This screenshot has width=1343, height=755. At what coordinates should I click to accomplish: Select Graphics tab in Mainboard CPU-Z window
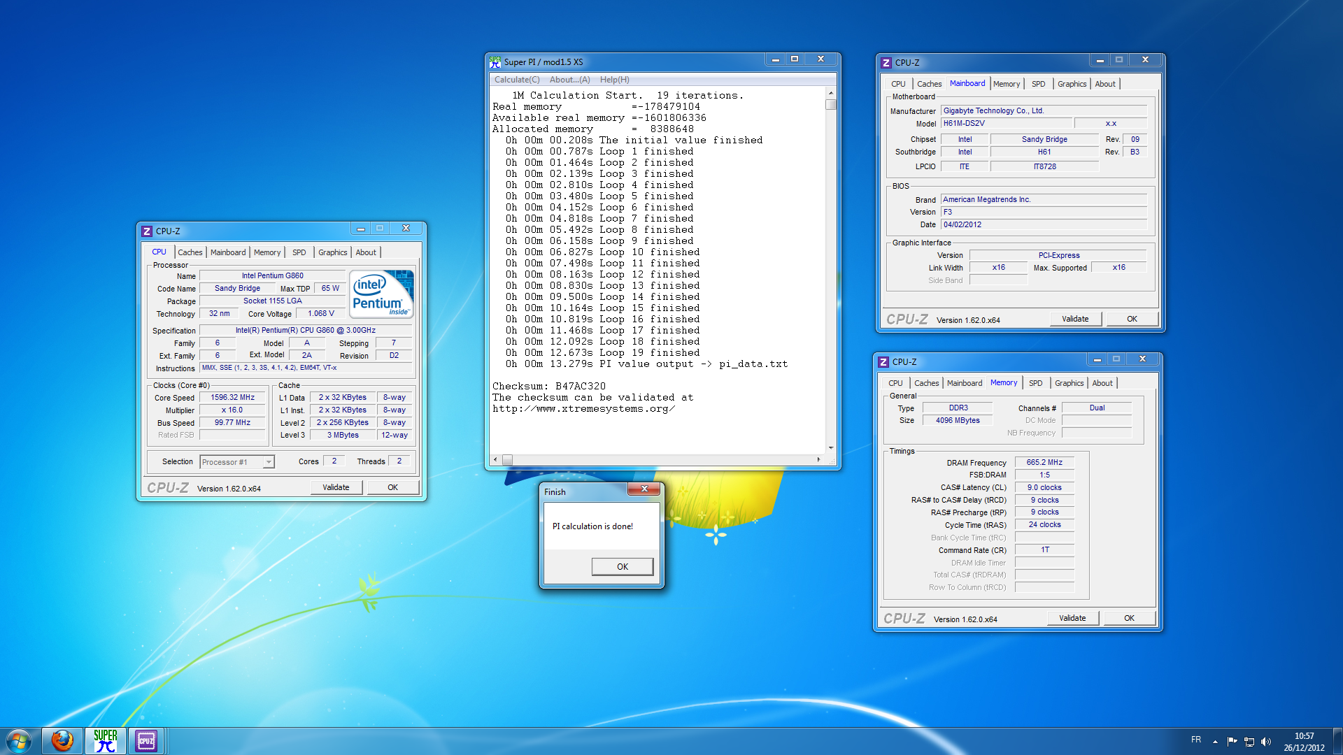click(1072, 84)
